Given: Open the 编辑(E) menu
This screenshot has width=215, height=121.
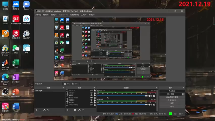Looking at the screenshot, I should pos(46,15).
